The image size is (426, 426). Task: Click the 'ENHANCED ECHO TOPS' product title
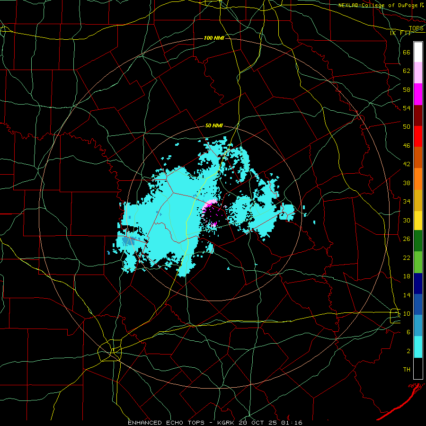166,423
